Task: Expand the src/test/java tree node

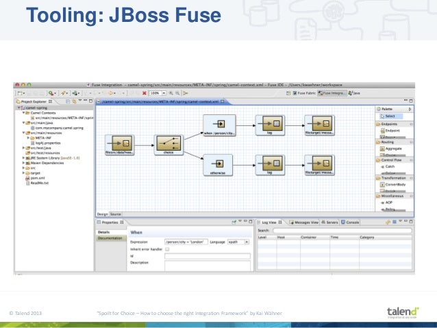Action: coord(24,148)
